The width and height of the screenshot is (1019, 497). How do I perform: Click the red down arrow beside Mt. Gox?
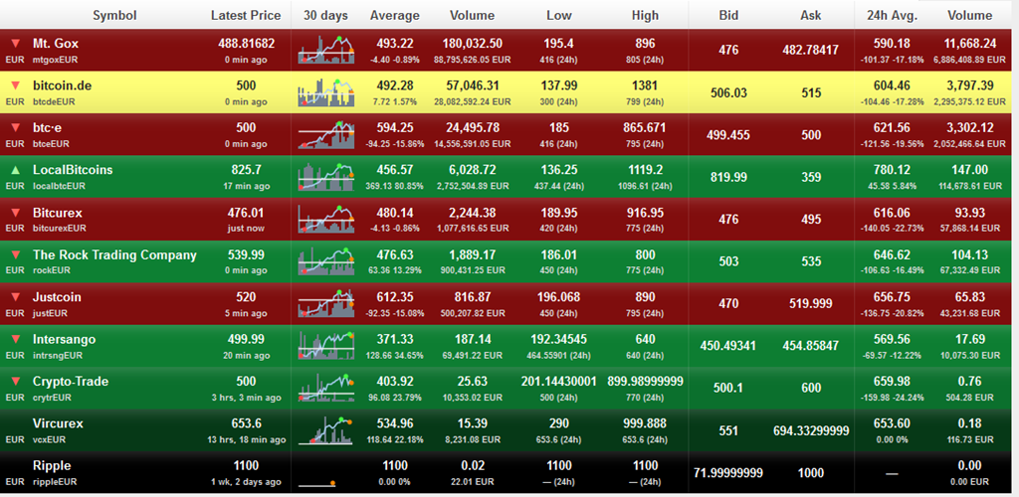tap(16, 44)
